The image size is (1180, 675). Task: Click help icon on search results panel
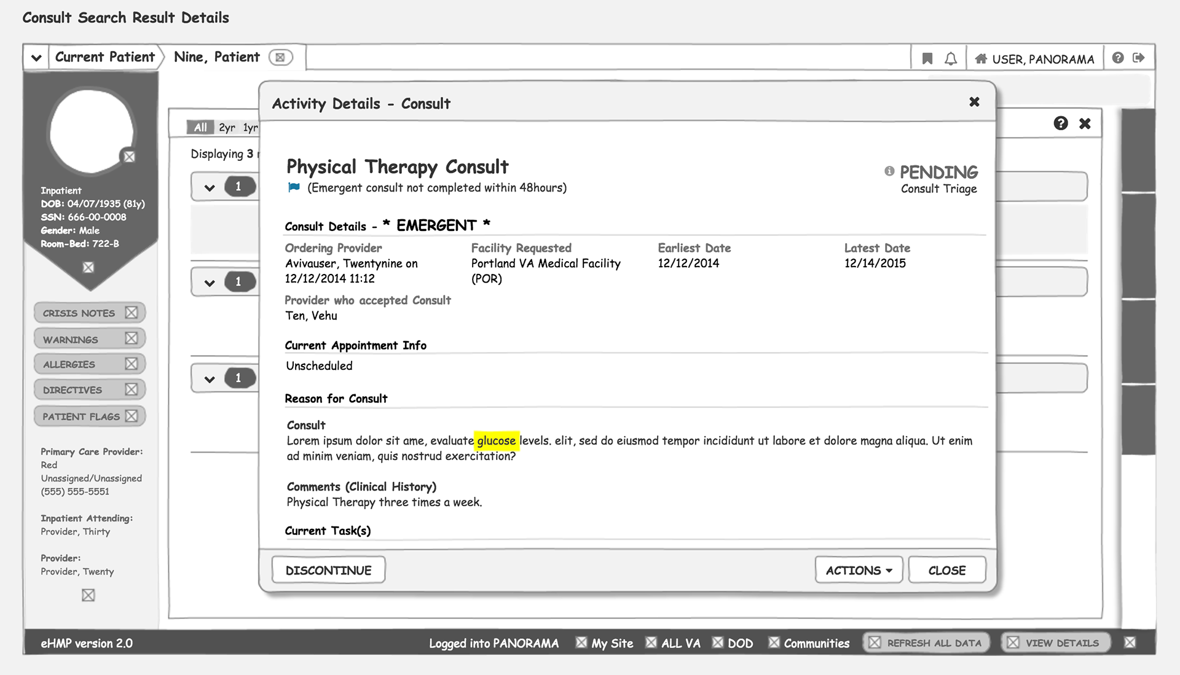(x=1060, y=123)
